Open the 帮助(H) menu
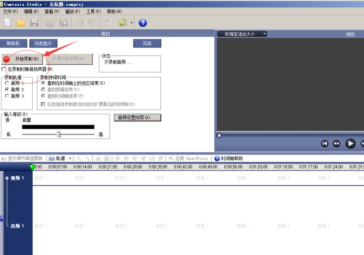364x255 pixels. (114, 12)
